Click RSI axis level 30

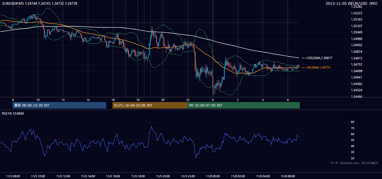point(352,152)
